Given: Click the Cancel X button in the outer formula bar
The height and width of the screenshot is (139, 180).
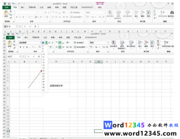Looking at the screenshot, I should pyautogui.click(x=25, y=26).
